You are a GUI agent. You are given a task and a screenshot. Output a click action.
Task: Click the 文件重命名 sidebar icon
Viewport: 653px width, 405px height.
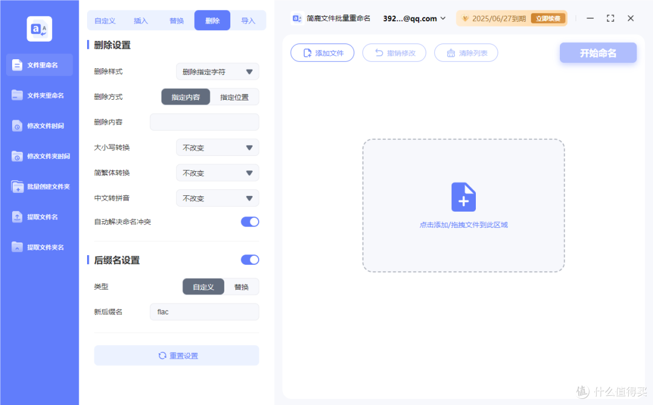pyautogui.click(x=17, y=65)
